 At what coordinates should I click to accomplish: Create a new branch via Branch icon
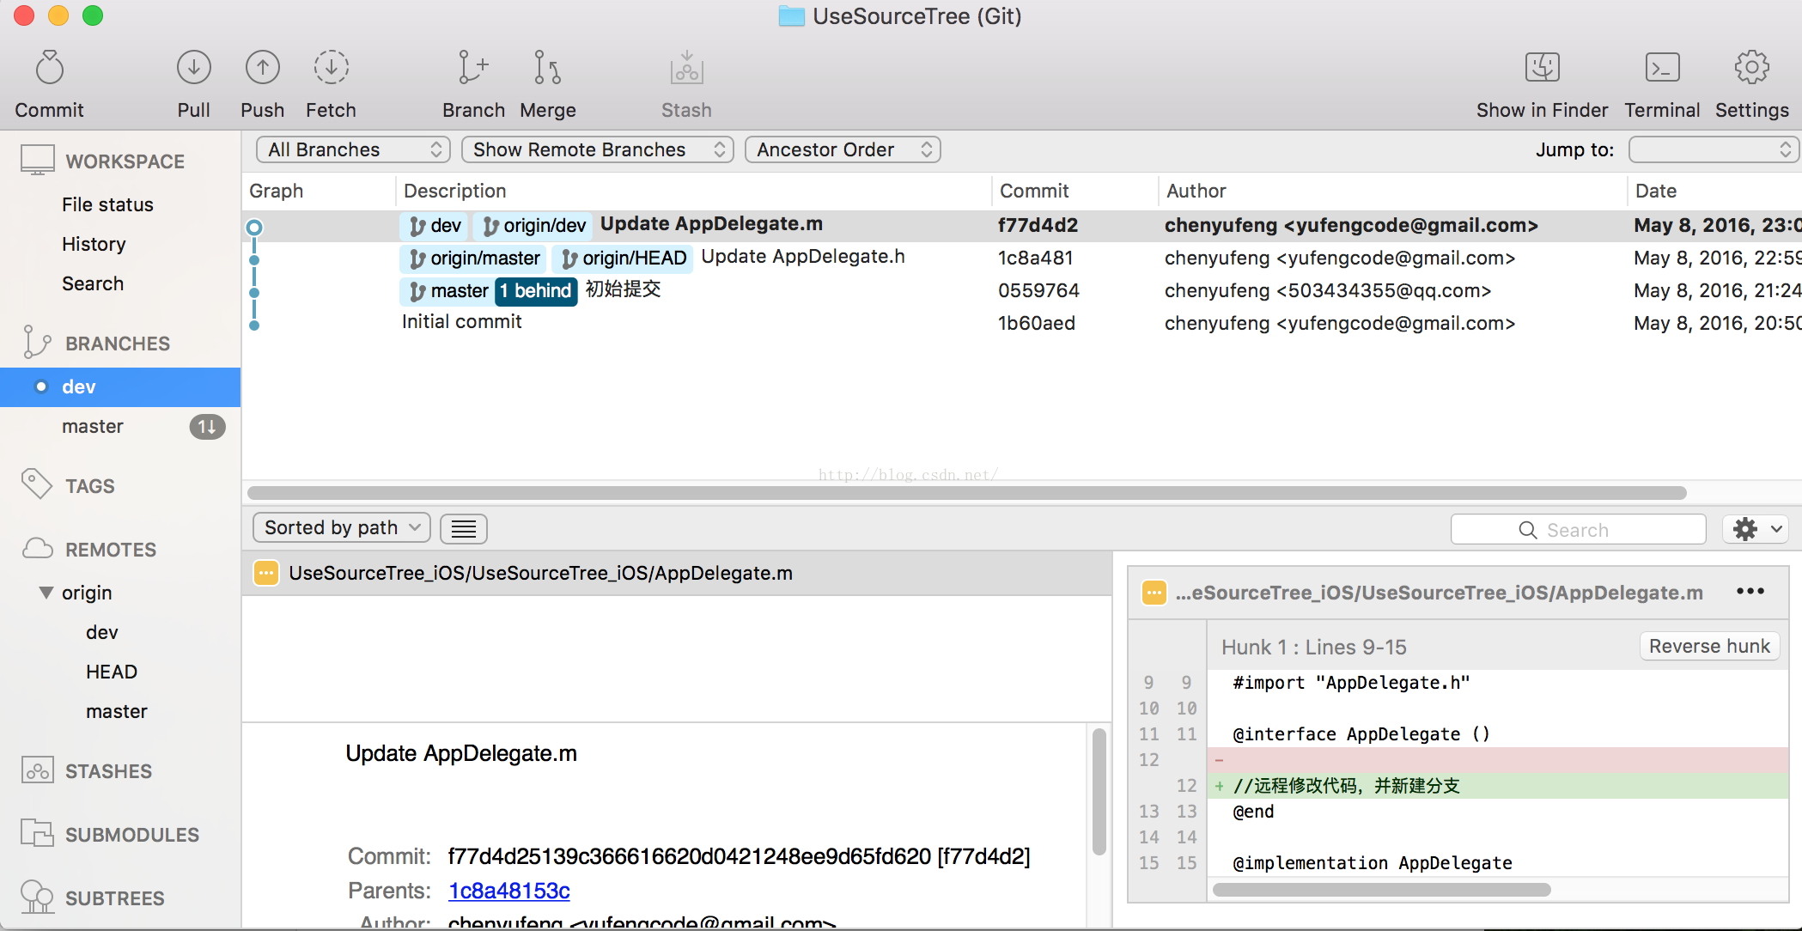(473, 69)
